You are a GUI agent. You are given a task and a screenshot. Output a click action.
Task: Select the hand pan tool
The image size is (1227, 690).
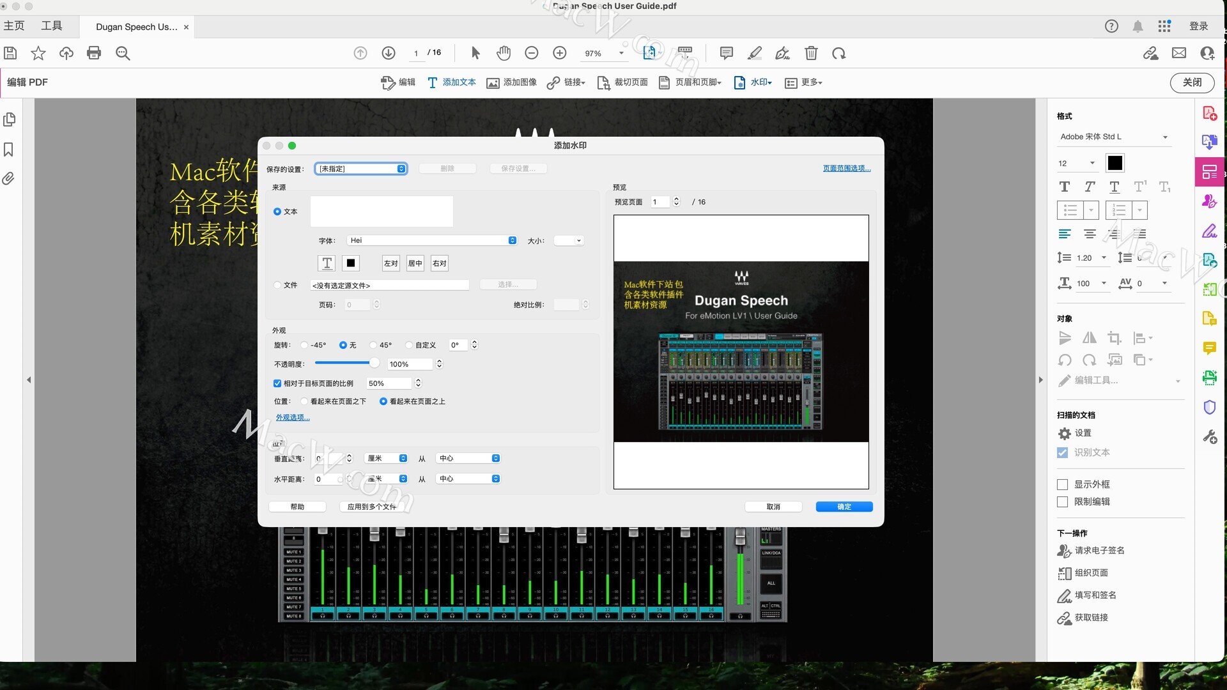tap(504, 53)
